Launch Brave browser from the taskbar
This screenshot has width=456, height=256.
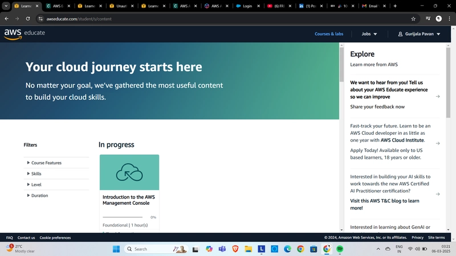(x=235, y=249)
